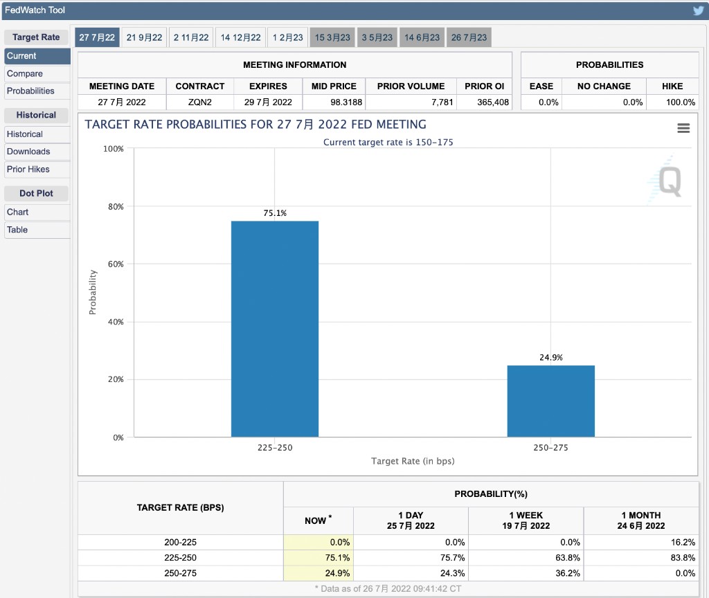Click the 250-275 probability bar

click(x=550, y=401)
